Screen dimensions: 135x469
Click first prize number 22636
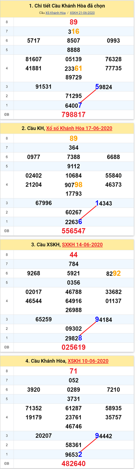(73, 222)
